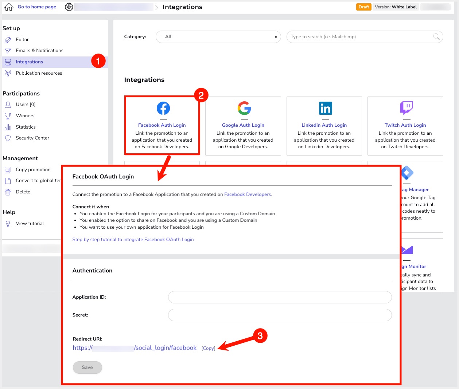Open the Winners page
The image size is (459, 389).
(25, 116)
